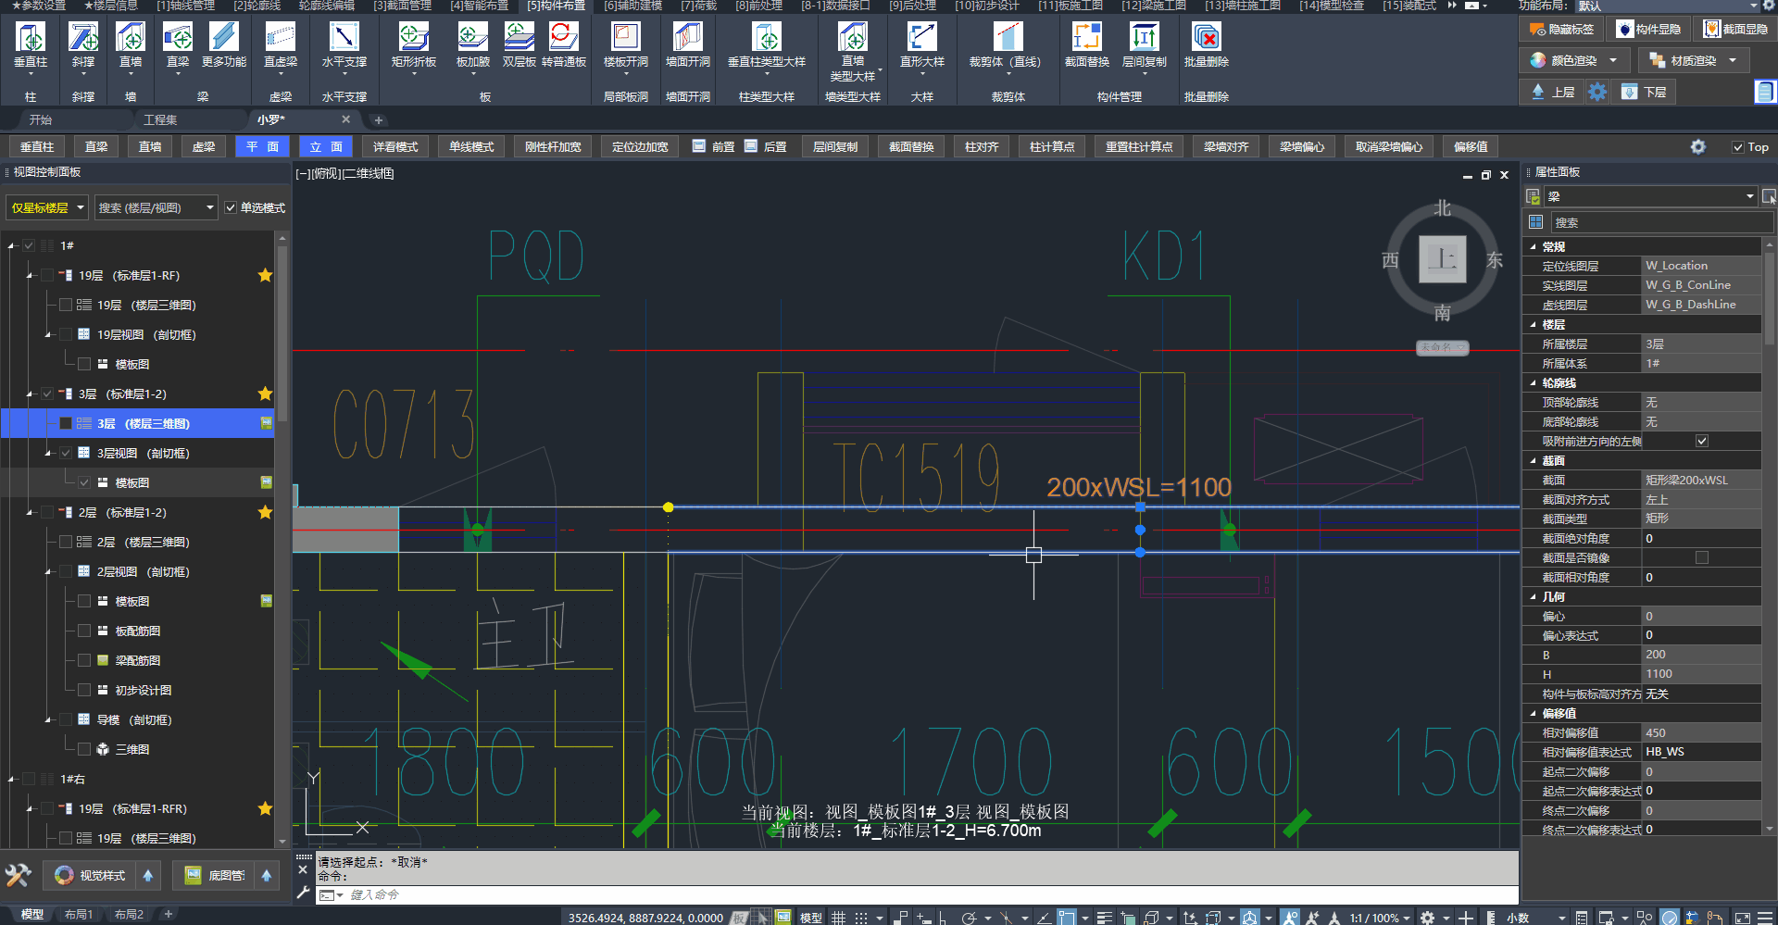Open the [6]辅助建模 ribbon tab
Viewport: 1778px width, 925px height.
pyautogui.click(x=634, y=6)
